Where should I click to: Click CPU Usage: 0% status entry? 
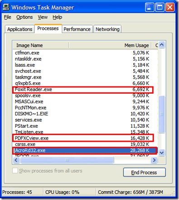(62, 192)
